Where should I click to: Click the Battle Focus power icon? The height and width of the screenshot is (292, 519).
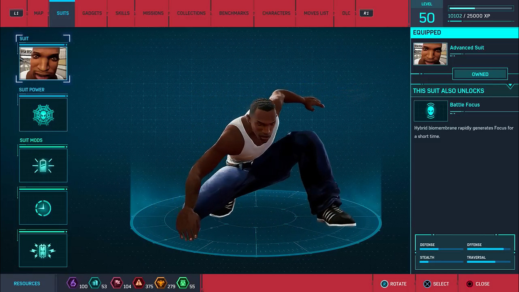pyautogui.click(x=430, y=111)
